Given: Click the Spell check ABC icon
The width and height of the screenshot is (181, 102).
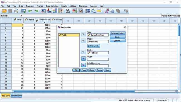Looking at the screenshot, I should (126, 11).
